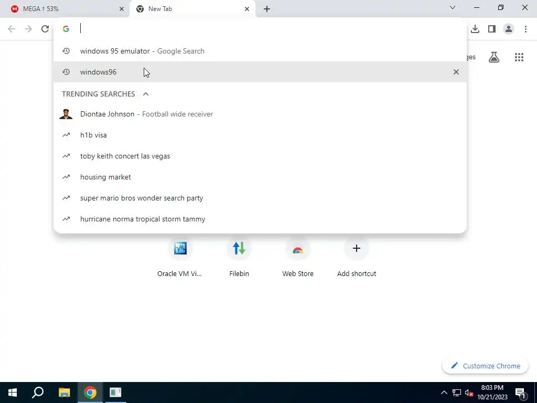Screen dimensions: 537x403
Task: Toggle the side panel icon
Action: [492, 29]
